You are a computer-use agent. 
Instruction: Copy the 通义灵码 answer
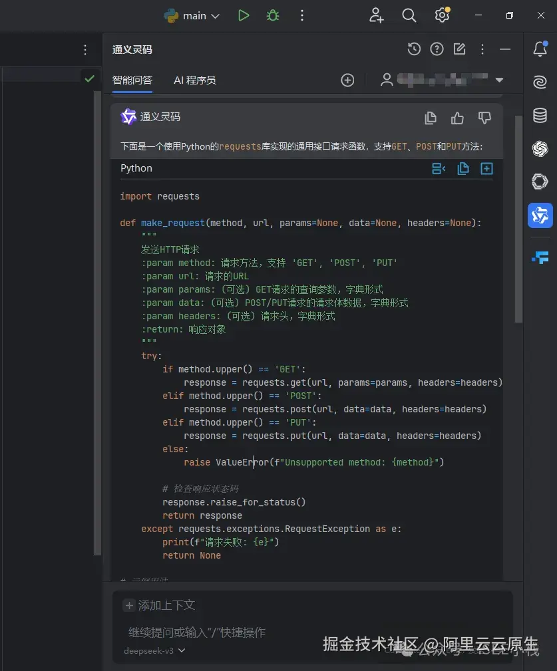[431, 118]
